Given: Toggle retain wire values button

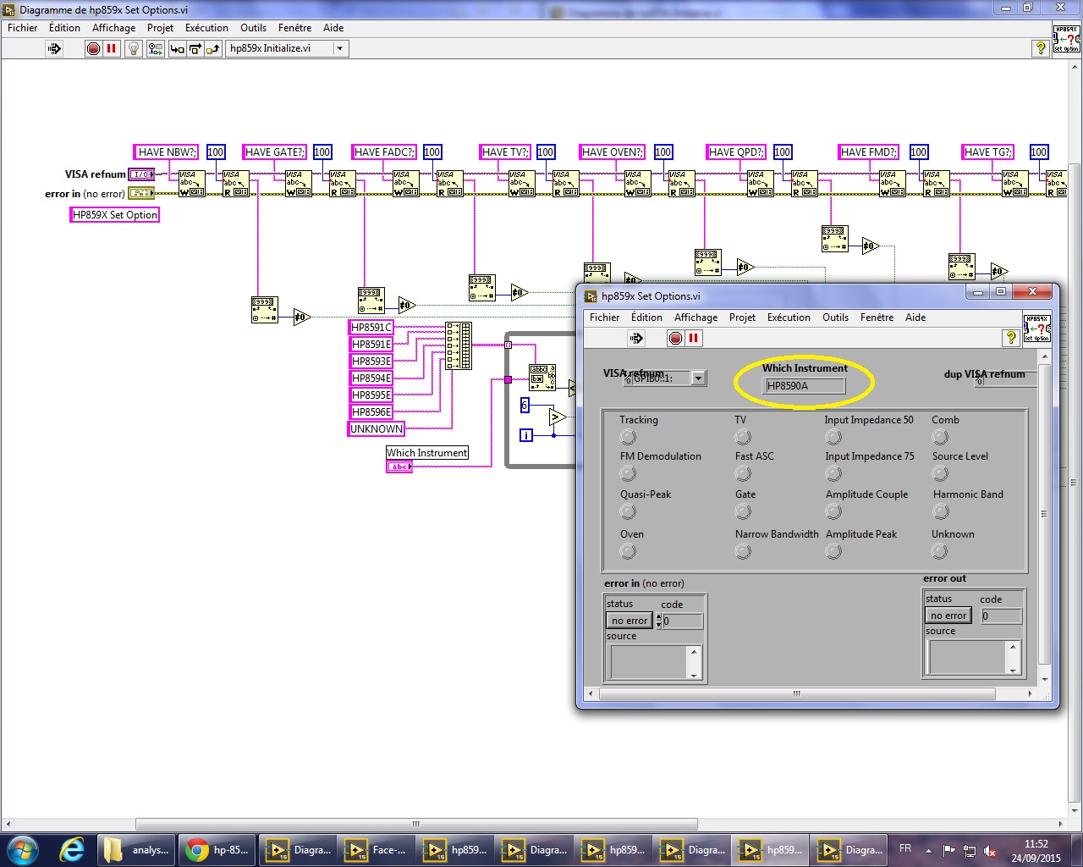Looking at the screenshot, I should click(x=155, y=48).
